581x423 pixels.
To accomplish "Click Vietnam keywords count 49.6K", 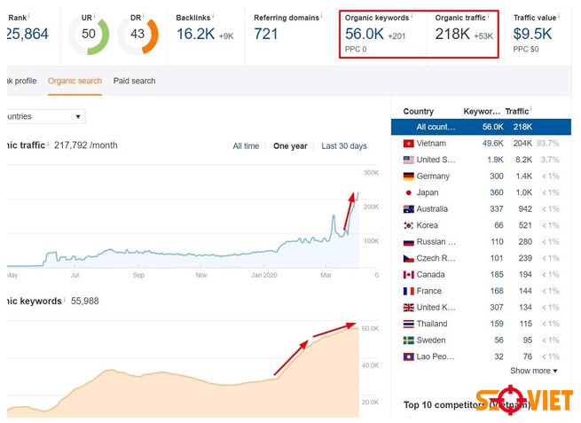I will pos(492,144).
